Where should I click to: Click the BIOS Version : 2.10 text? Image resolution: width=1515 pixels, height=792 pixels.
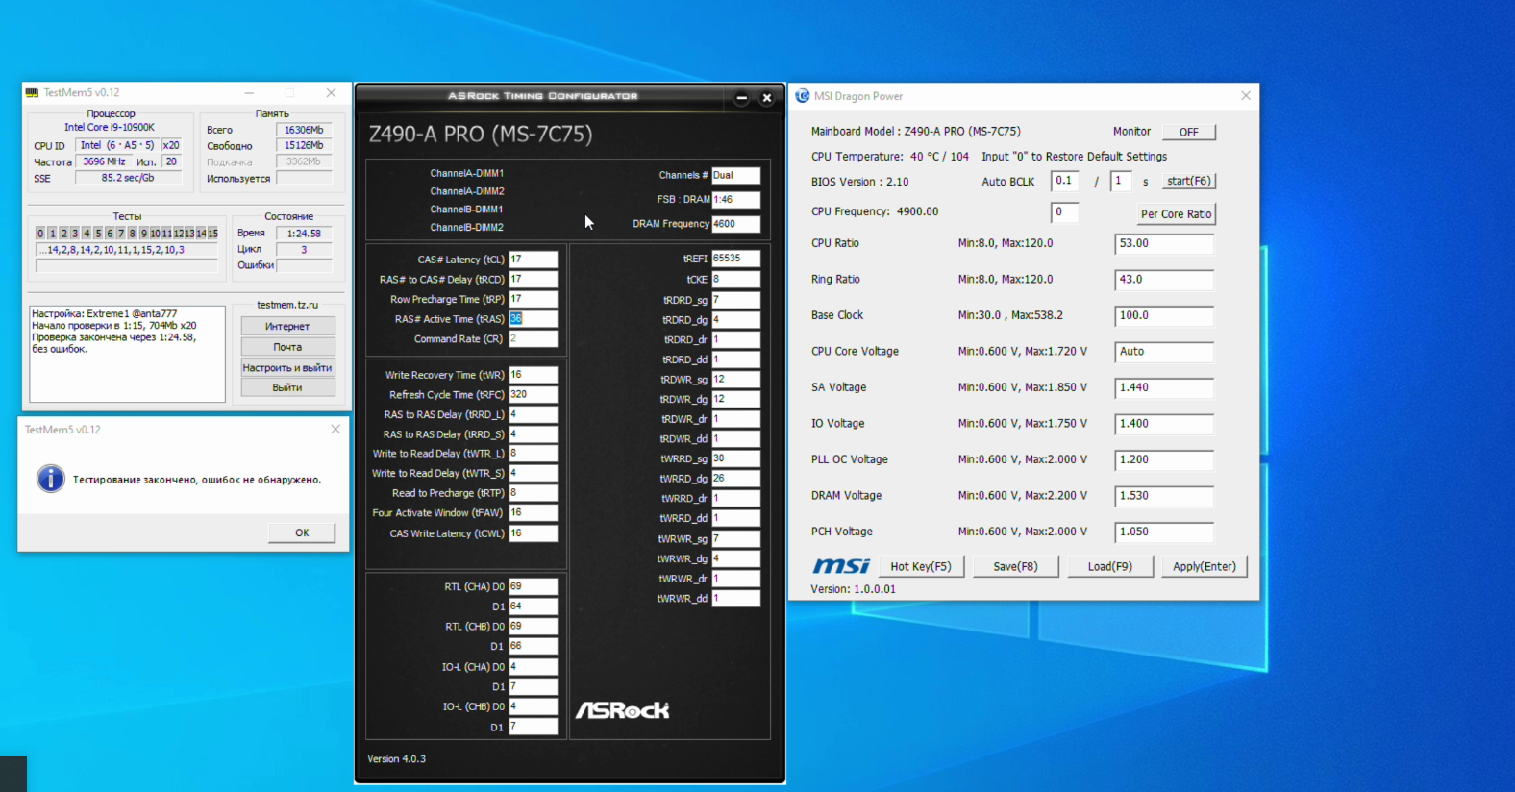(x=860, y=182)
